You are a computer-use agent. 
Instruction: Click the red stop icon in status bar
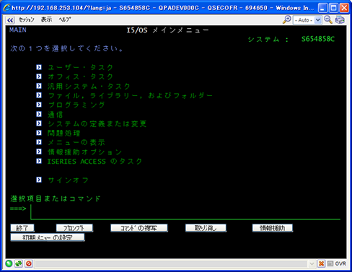coord(29,263)
